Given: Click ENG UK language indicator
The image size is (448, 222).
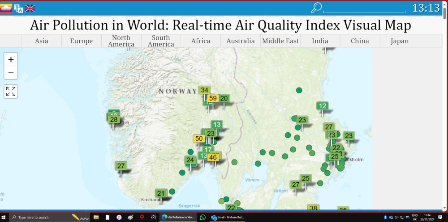Looking at the screenshot, I should [x=414, y=217].
